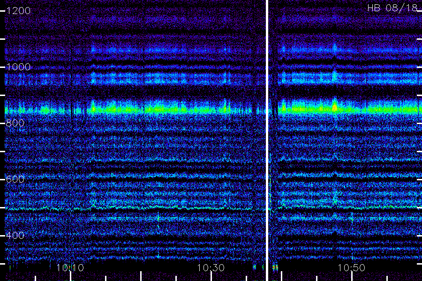
Task: Click the 10:10 time axis label
Action: click(x=70, y=268)
